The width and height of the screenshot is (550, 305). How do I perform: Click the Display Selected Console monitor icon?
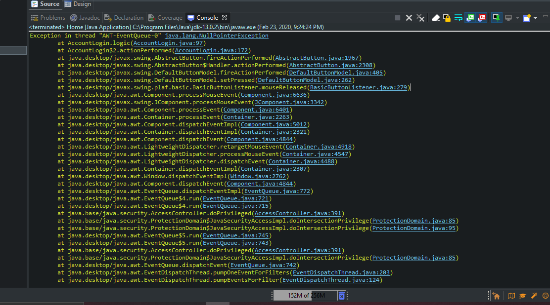coord(508,18)
